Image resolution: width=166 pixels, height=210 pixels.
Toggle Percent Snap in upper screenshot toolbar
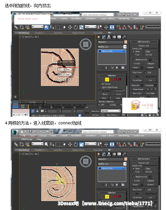click(x=130, y=27)
